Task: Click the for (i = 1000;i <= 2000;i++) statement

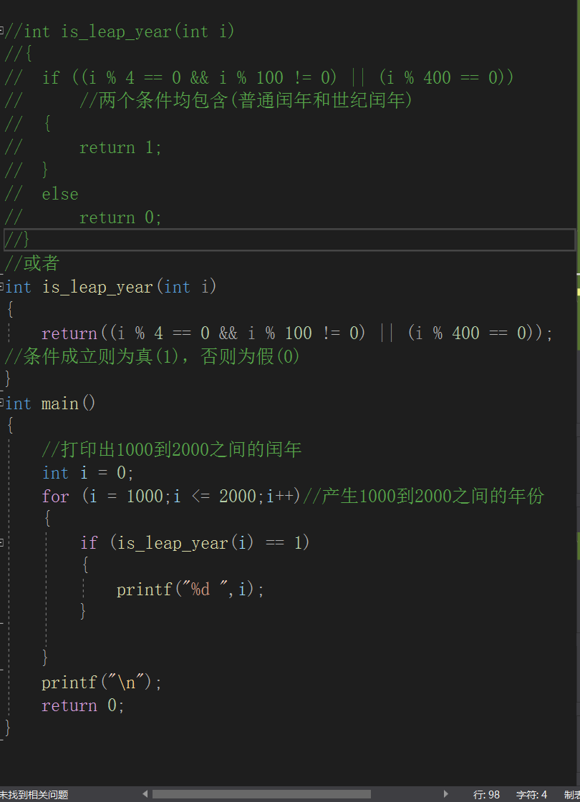Action: (171, 497)
